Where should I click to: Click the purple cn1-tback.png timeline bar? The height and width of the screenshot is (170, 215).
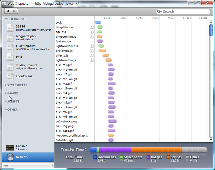point(113,121)
